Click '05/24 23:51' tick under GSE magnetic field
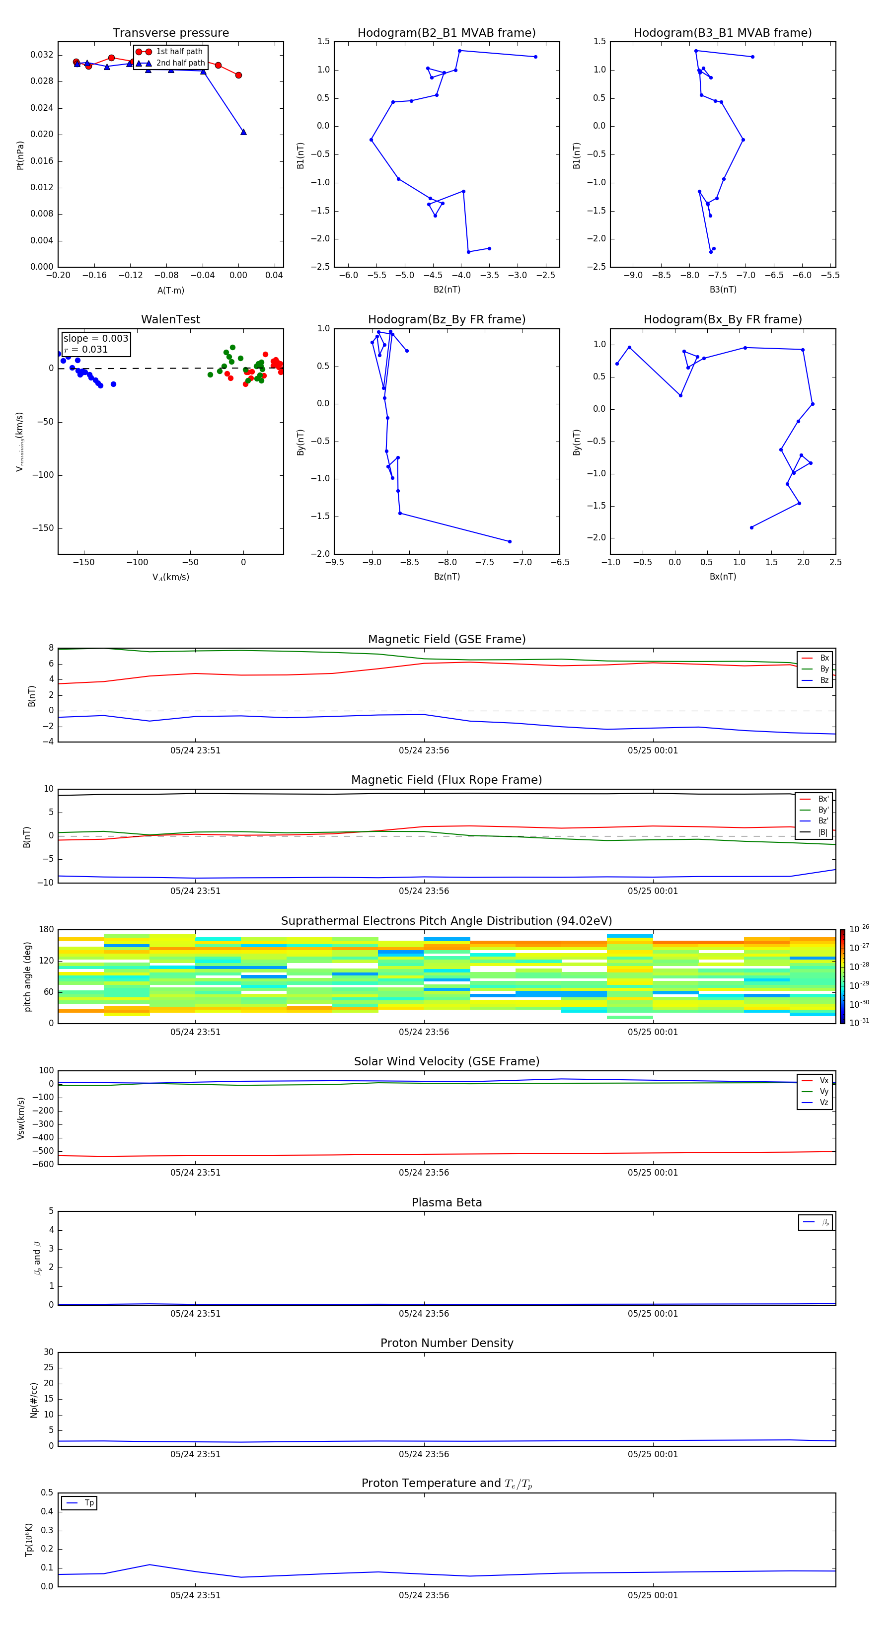This screenshot has height=1639, width=894. [x=195, y=750]
